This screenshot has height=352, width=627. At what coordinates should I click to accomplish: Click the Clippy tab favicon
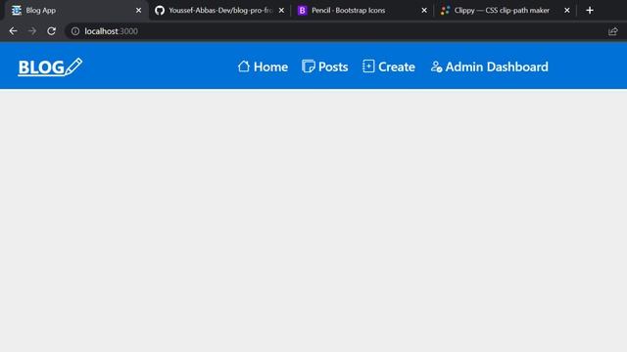pos(445,11)
